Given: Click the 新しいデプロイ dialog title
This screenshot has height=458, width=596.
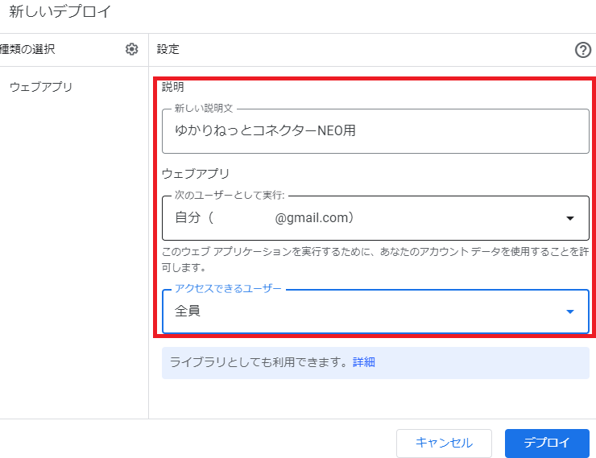Looking at the screenshot, I should (x=60, y=11).
